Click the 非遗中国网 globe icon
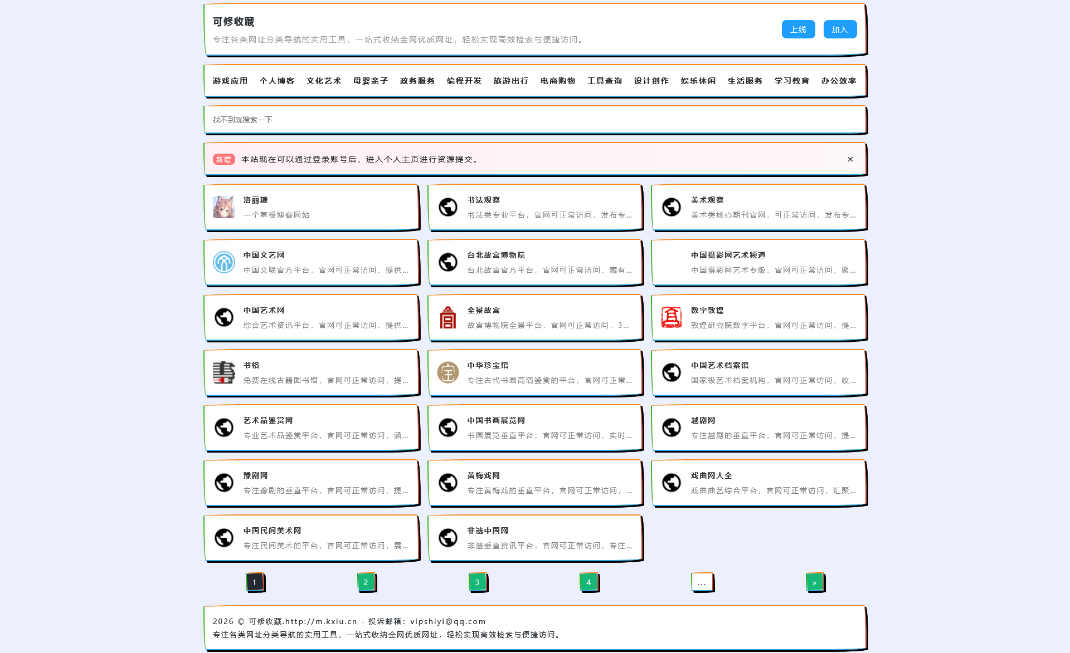This screenshot has width=1070, height=653. click(448, 538)
